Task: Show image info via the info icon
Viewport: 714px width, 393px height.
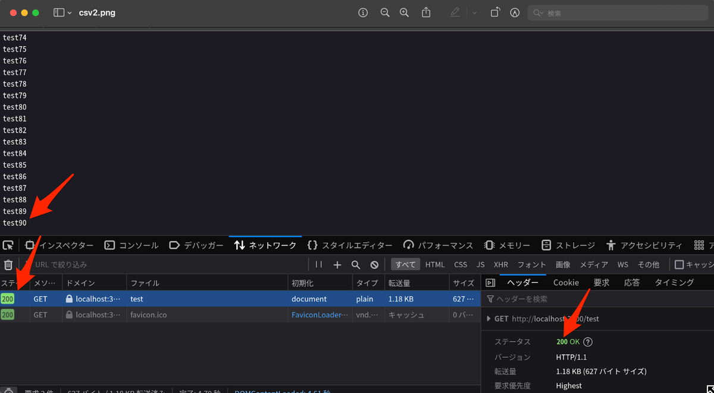Action: click(x=363, y=12)
